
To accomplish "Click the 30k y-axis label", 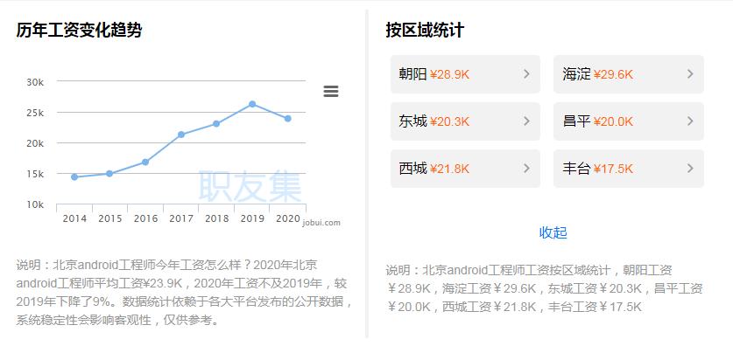I will click(x=35, y=82).
